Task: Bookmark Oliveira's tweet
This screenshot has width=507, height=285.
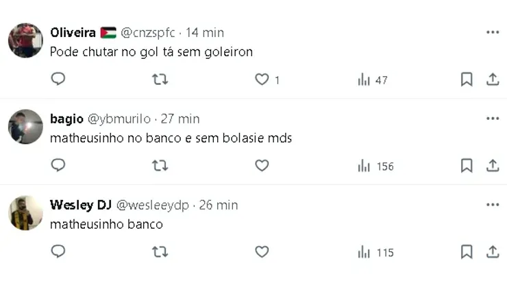Action: point(467,79)
